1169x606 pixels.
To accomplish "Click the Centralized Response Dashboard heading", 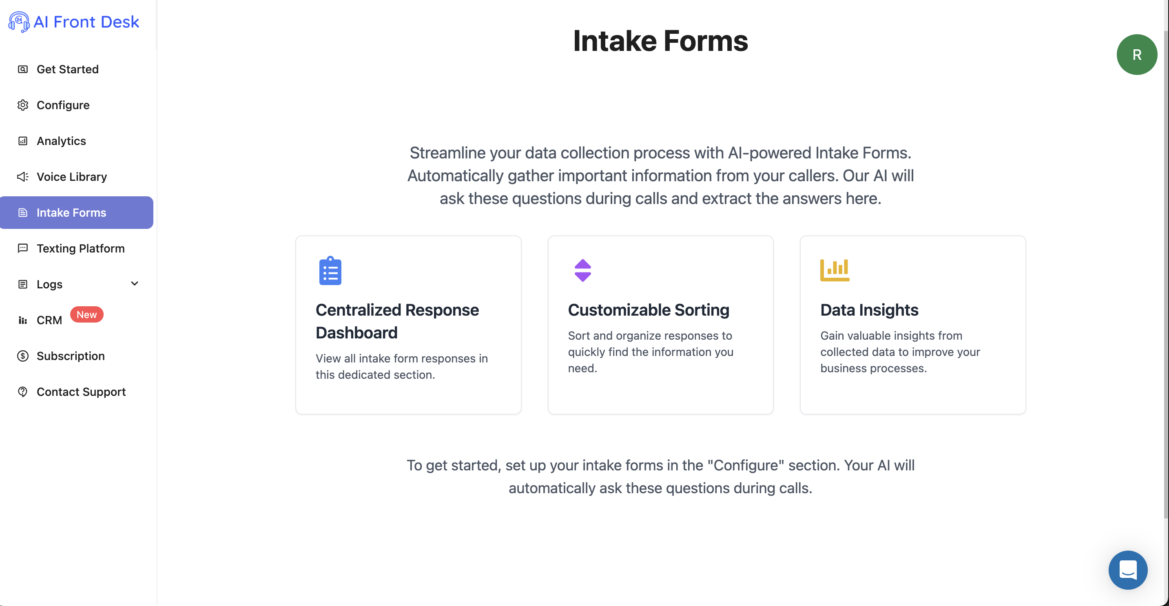I will [397, 321].
